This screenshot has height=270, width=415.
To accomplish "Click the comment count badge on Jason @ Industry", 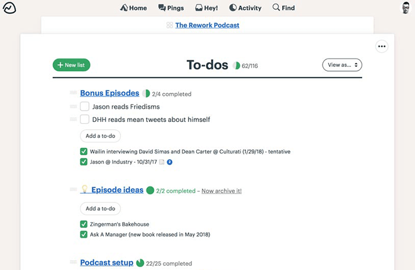I will [x=170, y=162].
